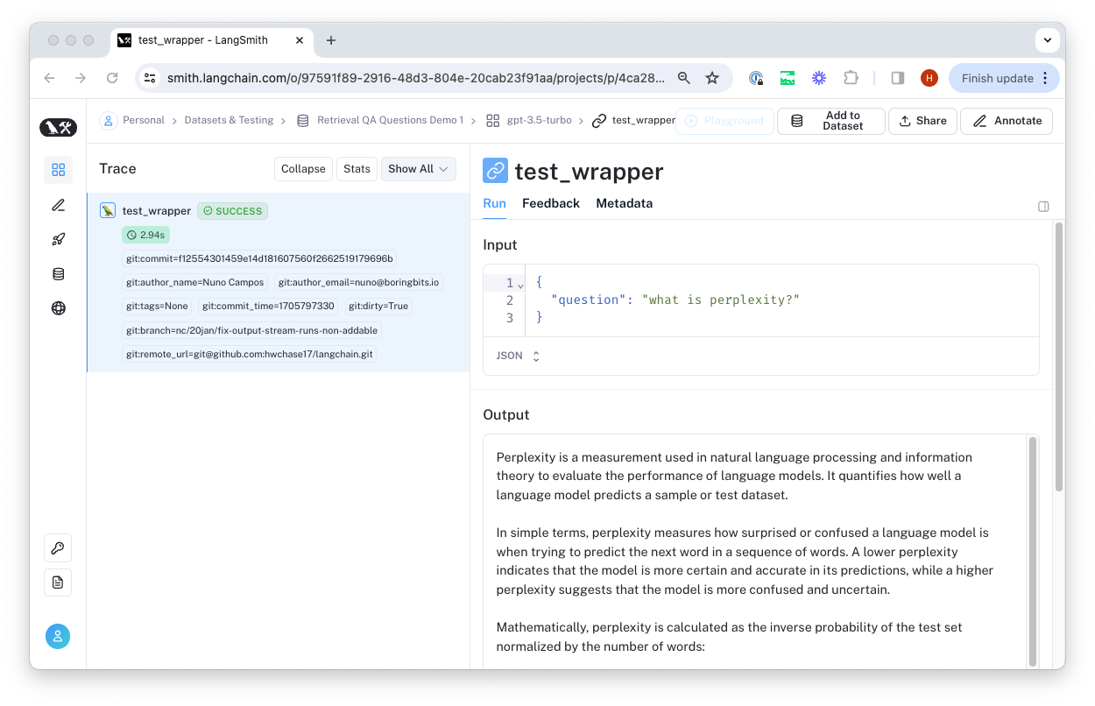Screen dimensions: 1095x706
Task: Click the git:tags=None tag
Action: point(157,306)
